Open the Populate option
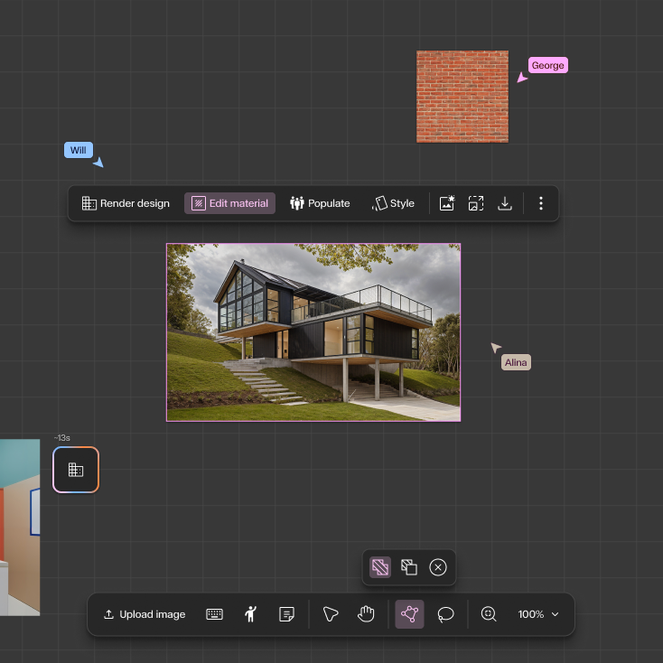The height and width of the screenshot is (663, 663). (x=320, y=203)
